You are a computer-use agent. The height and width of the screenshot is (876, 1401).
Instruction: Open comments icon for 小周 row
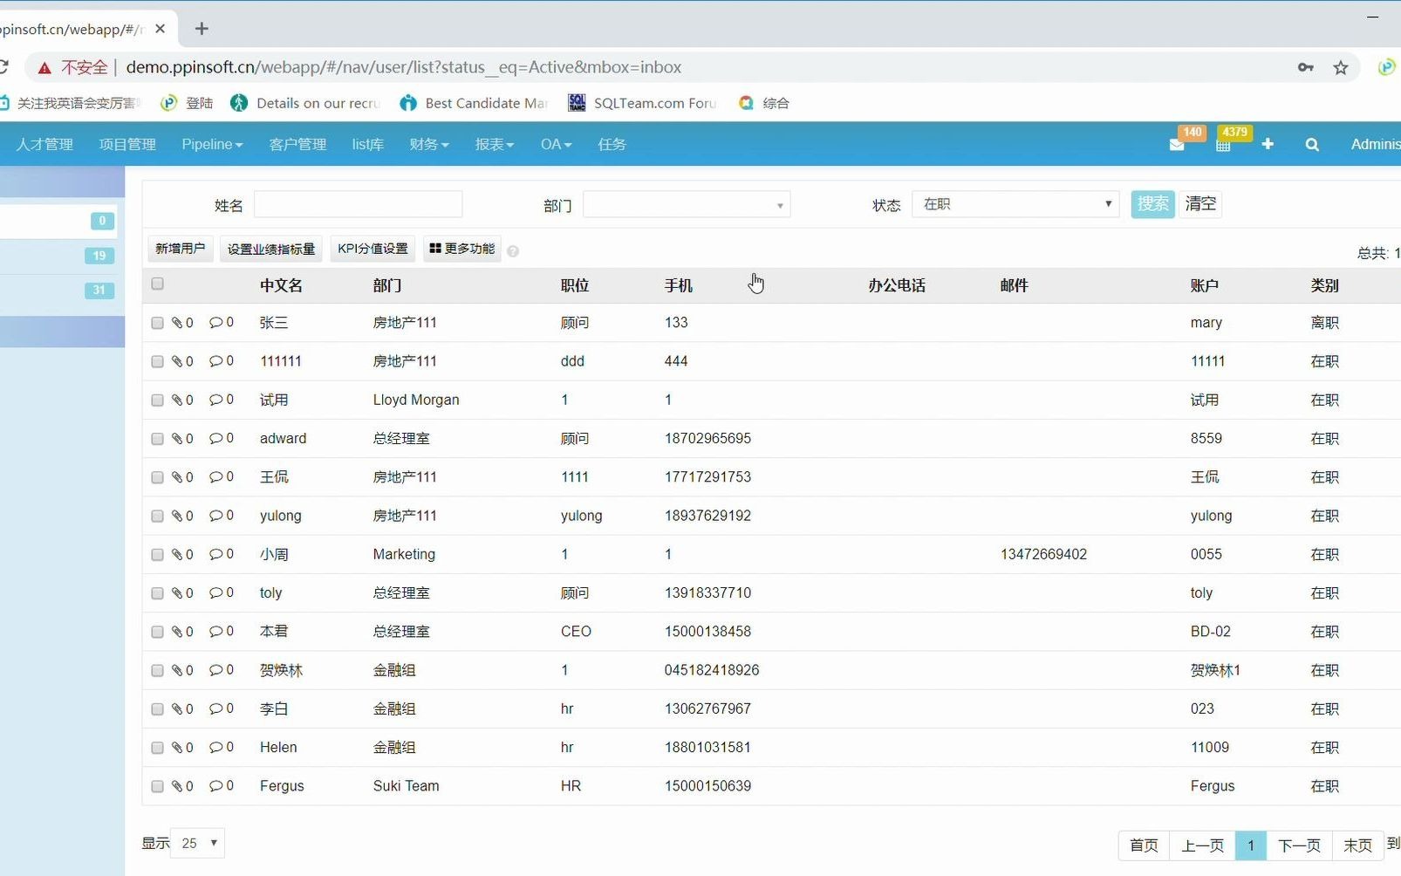[x=215, y=554]
